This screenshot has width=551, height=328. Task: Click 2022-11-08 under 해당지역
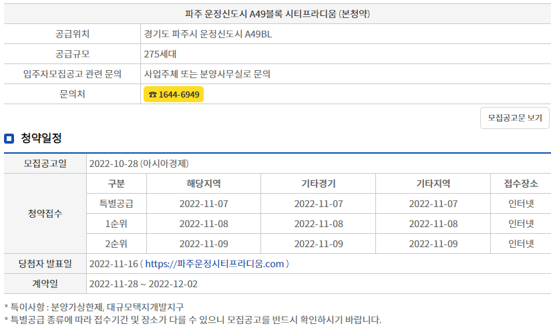tap(204, 224)
